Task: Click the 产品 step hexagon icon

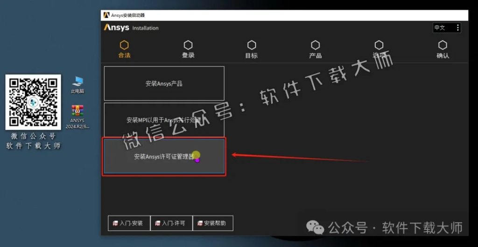Action: point(315,45)
